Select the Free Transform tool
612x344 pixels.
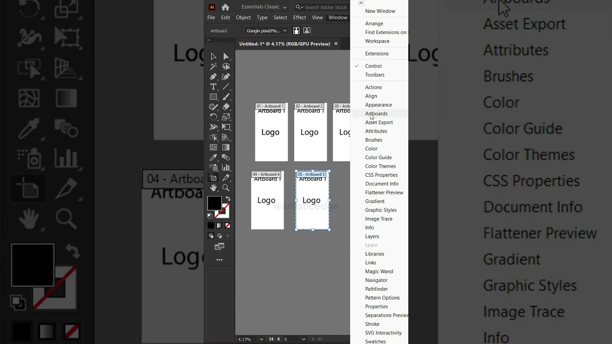pyautogui.click(x=226, y=127)
